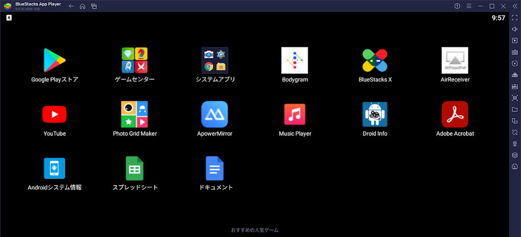Click the BlueStacks logo in title bar
Image resolution: width=521 pixels, height=237 pixels.
coord(7,6)
